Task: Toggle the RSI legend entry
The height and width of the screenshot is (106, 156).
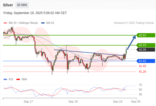Action: click(8, 79)
